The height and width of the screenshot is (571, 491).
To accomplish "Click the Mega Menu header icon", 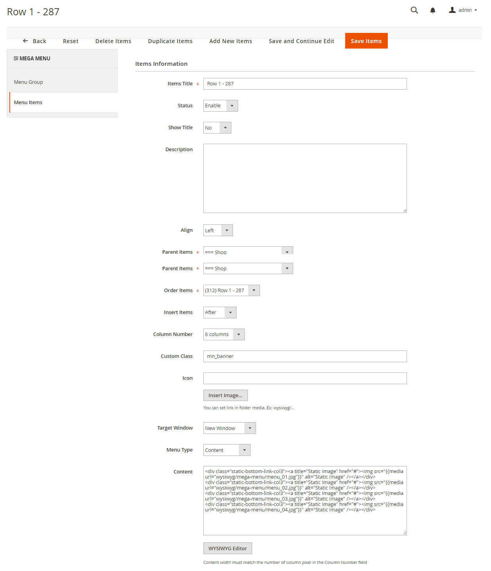I will (16, 58).
